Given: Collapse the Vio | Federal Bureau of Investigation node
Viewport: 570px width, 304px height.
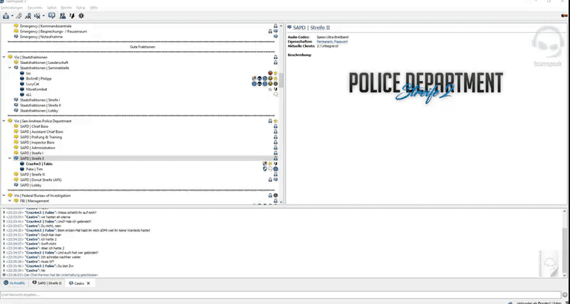Looking at the screenshot, I should point(4,195).
